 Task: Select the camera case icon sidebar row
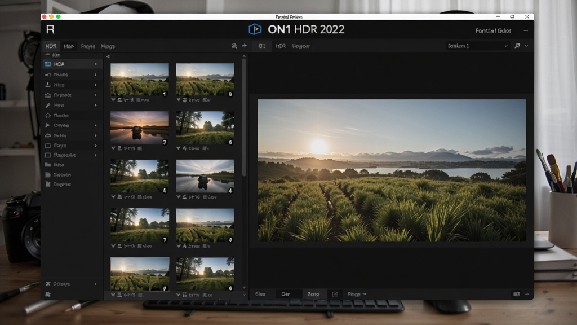72,95
